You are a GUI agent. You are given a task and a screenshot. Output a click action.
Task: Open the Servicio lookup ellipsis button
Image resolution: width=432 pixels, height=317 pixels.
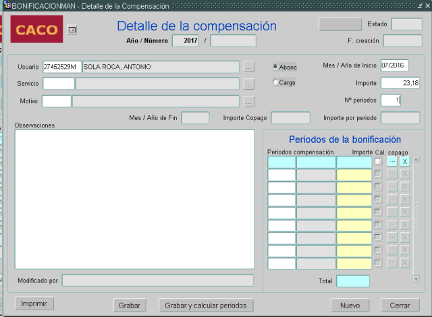pyautogui.click(x=248, y=84)
